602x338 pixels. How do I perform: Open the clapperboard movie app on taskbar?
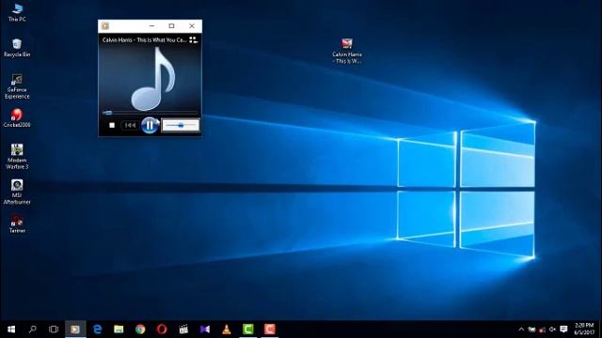(x=183, y=330)
